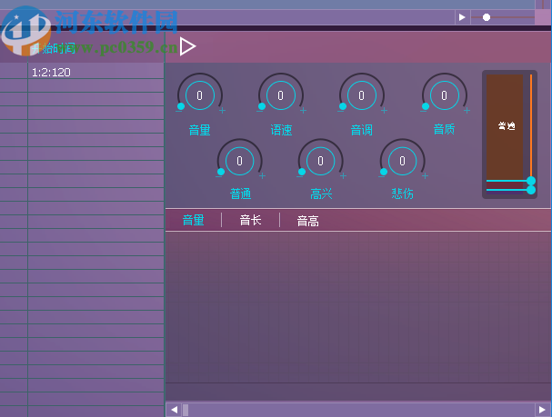Click minus sign next to 音量 knob
552x417 pixels.
[x=179, y=111]
